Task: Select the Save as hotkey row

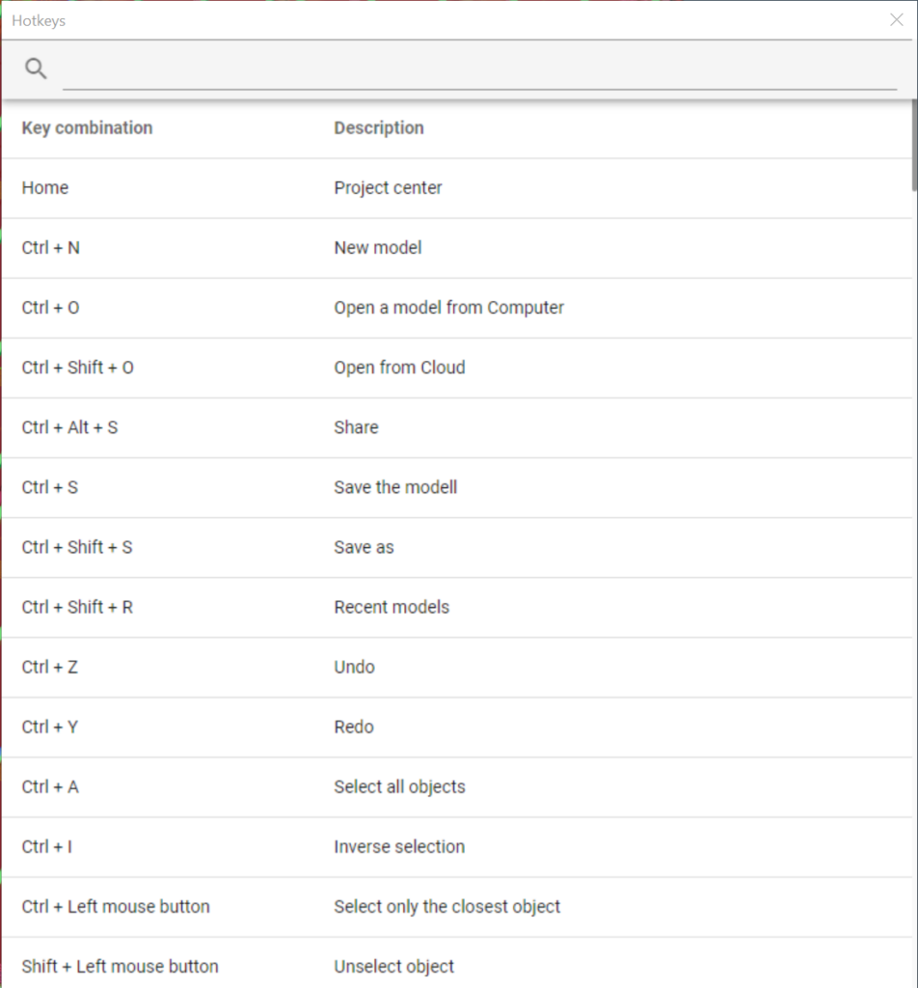Action: coord(457,548)
